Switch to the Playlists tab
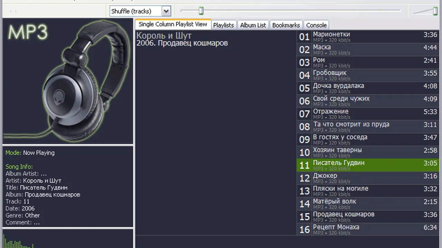The width and height of the screenshot is (442, 248). coord(223,25)
